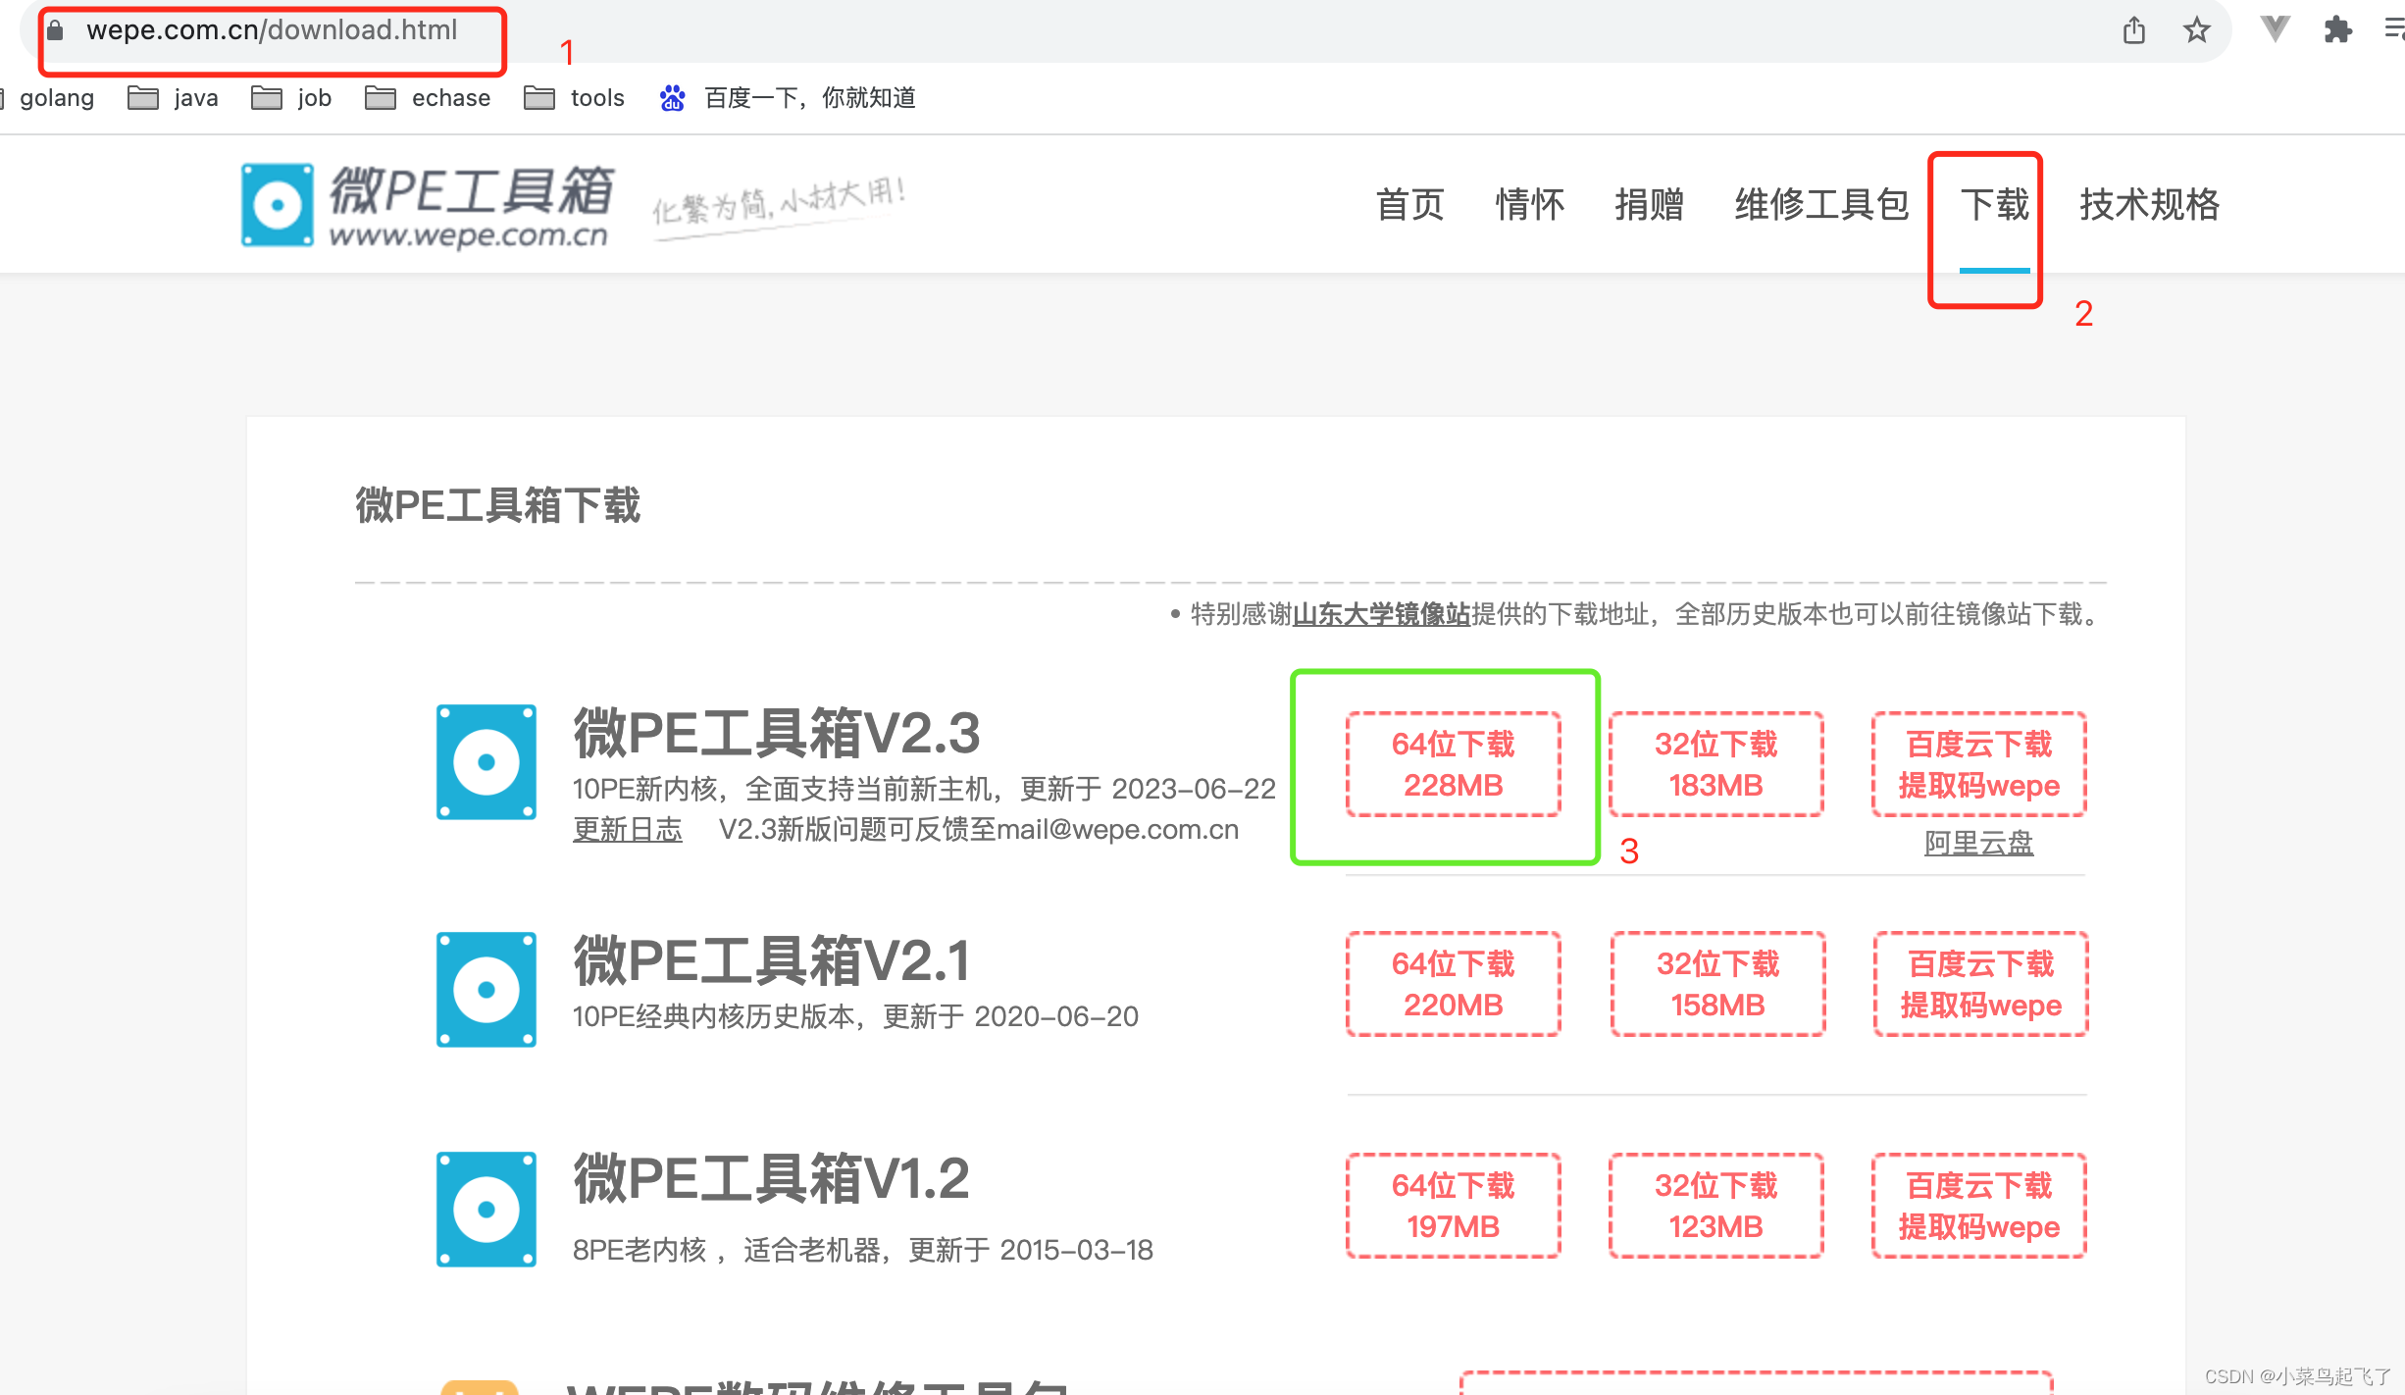
Task: Click the Vue devtools extension icon
Action: pos(2275,28)
